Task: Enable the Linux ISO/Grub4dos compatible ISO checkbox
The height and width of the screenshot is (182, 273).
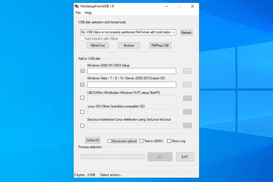Action: [x=82, y=112]
